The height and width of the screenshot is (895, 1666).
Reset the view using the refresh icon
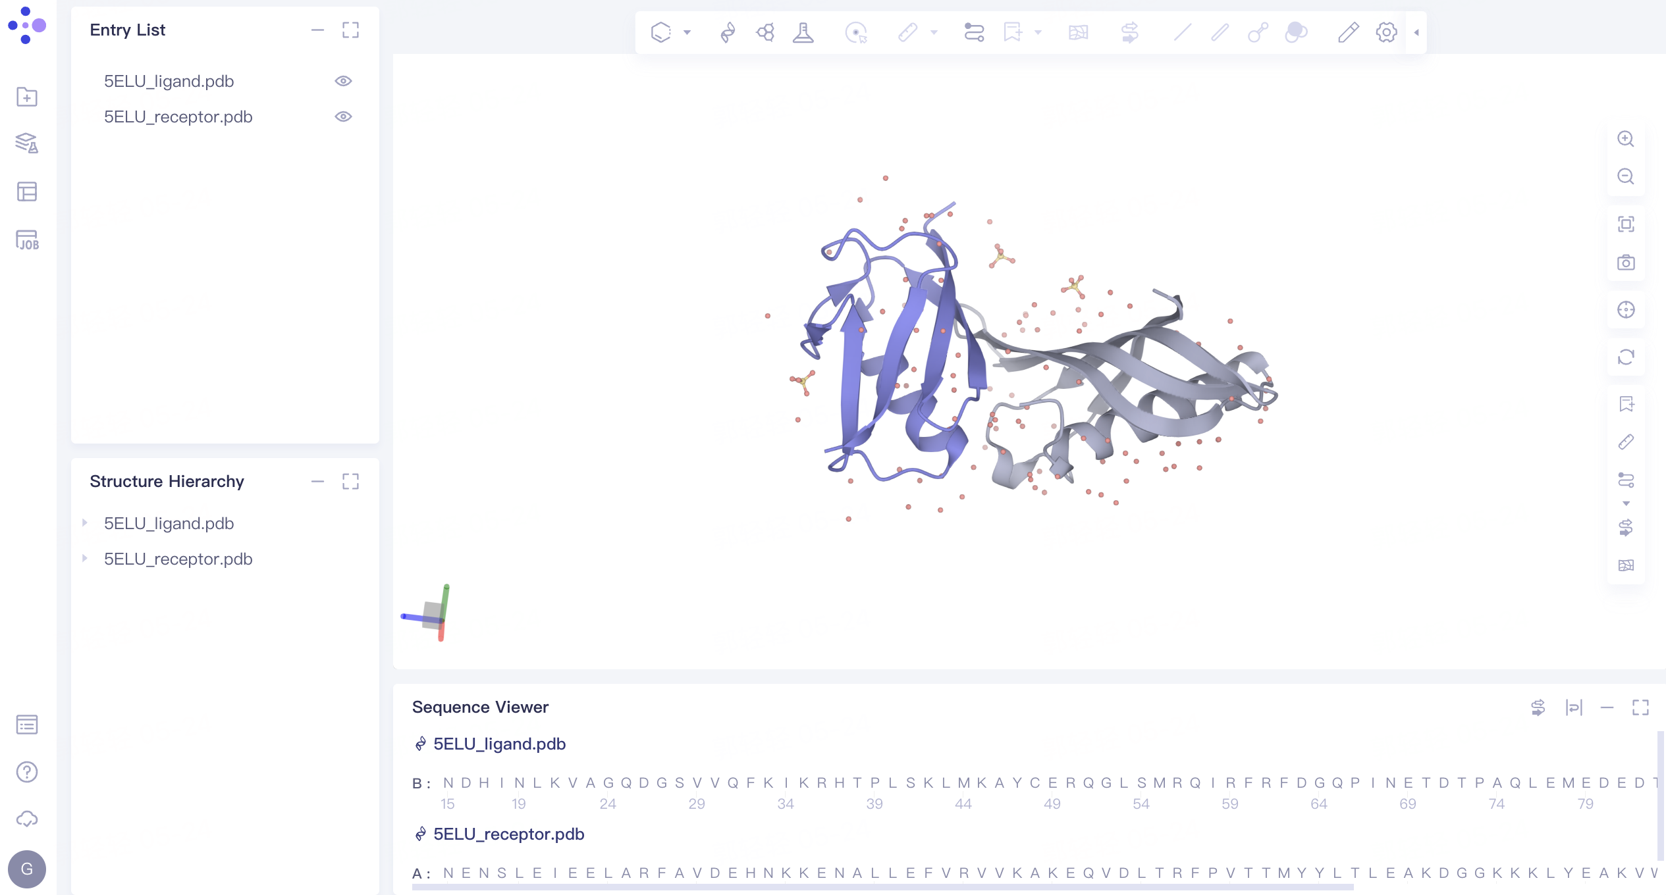pos(1626,357)
